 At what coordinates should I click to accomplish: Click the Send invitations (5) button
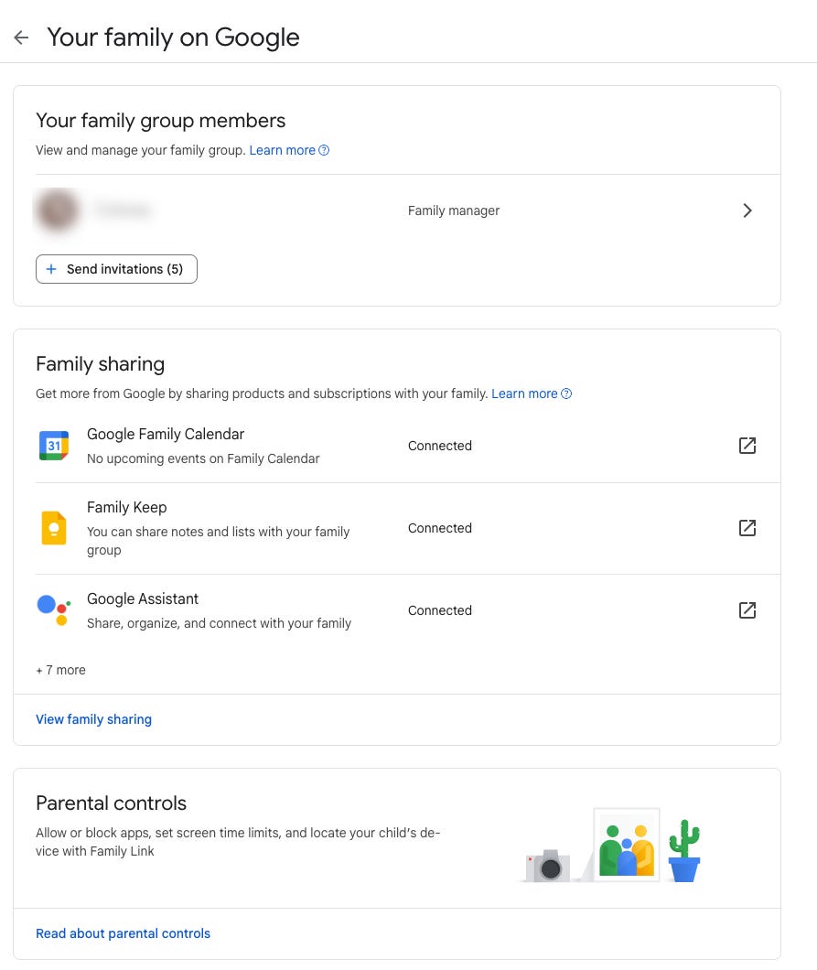[x=116, y=269]
